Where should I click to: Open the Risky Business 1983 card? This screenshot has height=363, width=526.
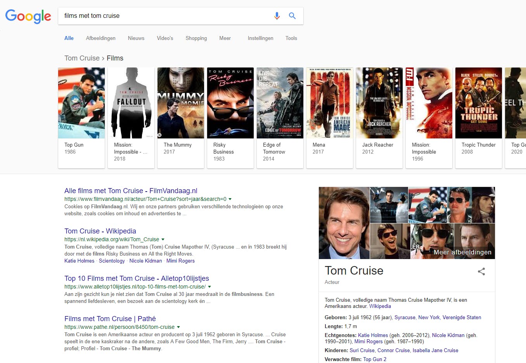[x=230, y=118]
